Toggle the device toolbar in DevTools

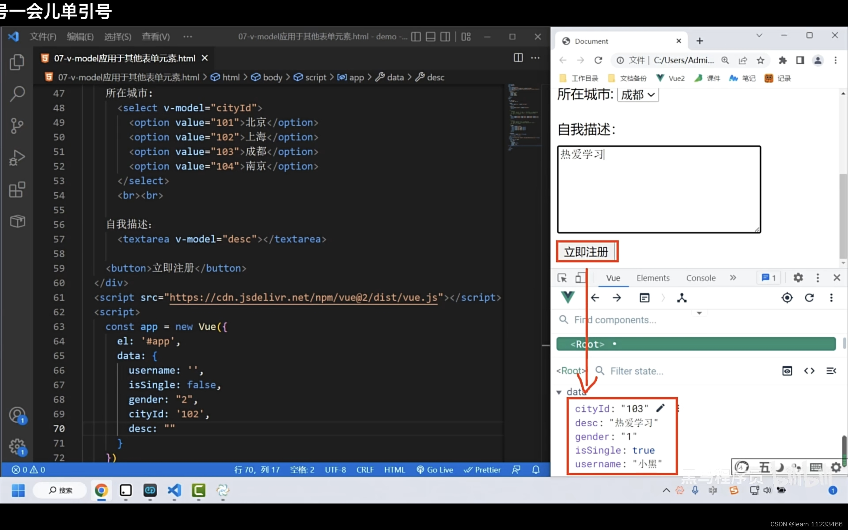pos(580,278)
